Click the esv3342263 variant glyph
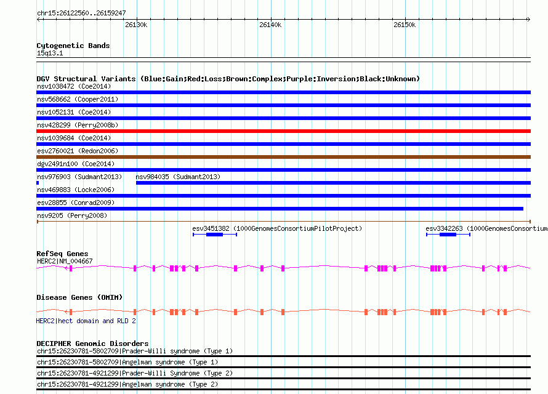Image resolution: width=548 pixels, height=394 pixels. coord(448,235)
